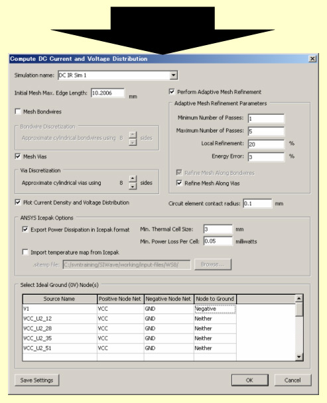Enable Import temperature map from Icepak
327x403 pixels.
pyautogui.click(x=25, y=252)
